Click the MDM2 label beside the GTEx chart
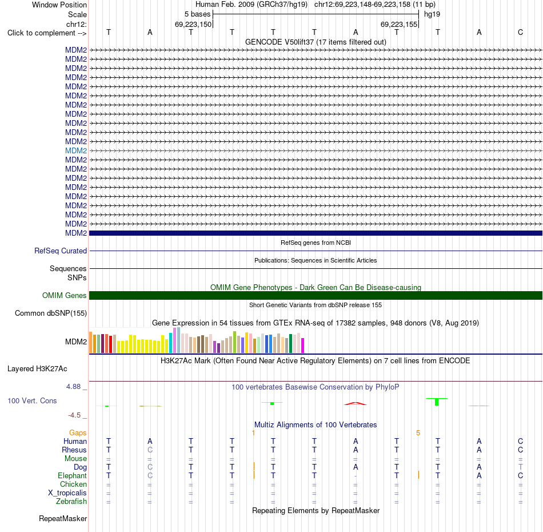Screen dimensions: 543x532 click(x=76, y=342)
